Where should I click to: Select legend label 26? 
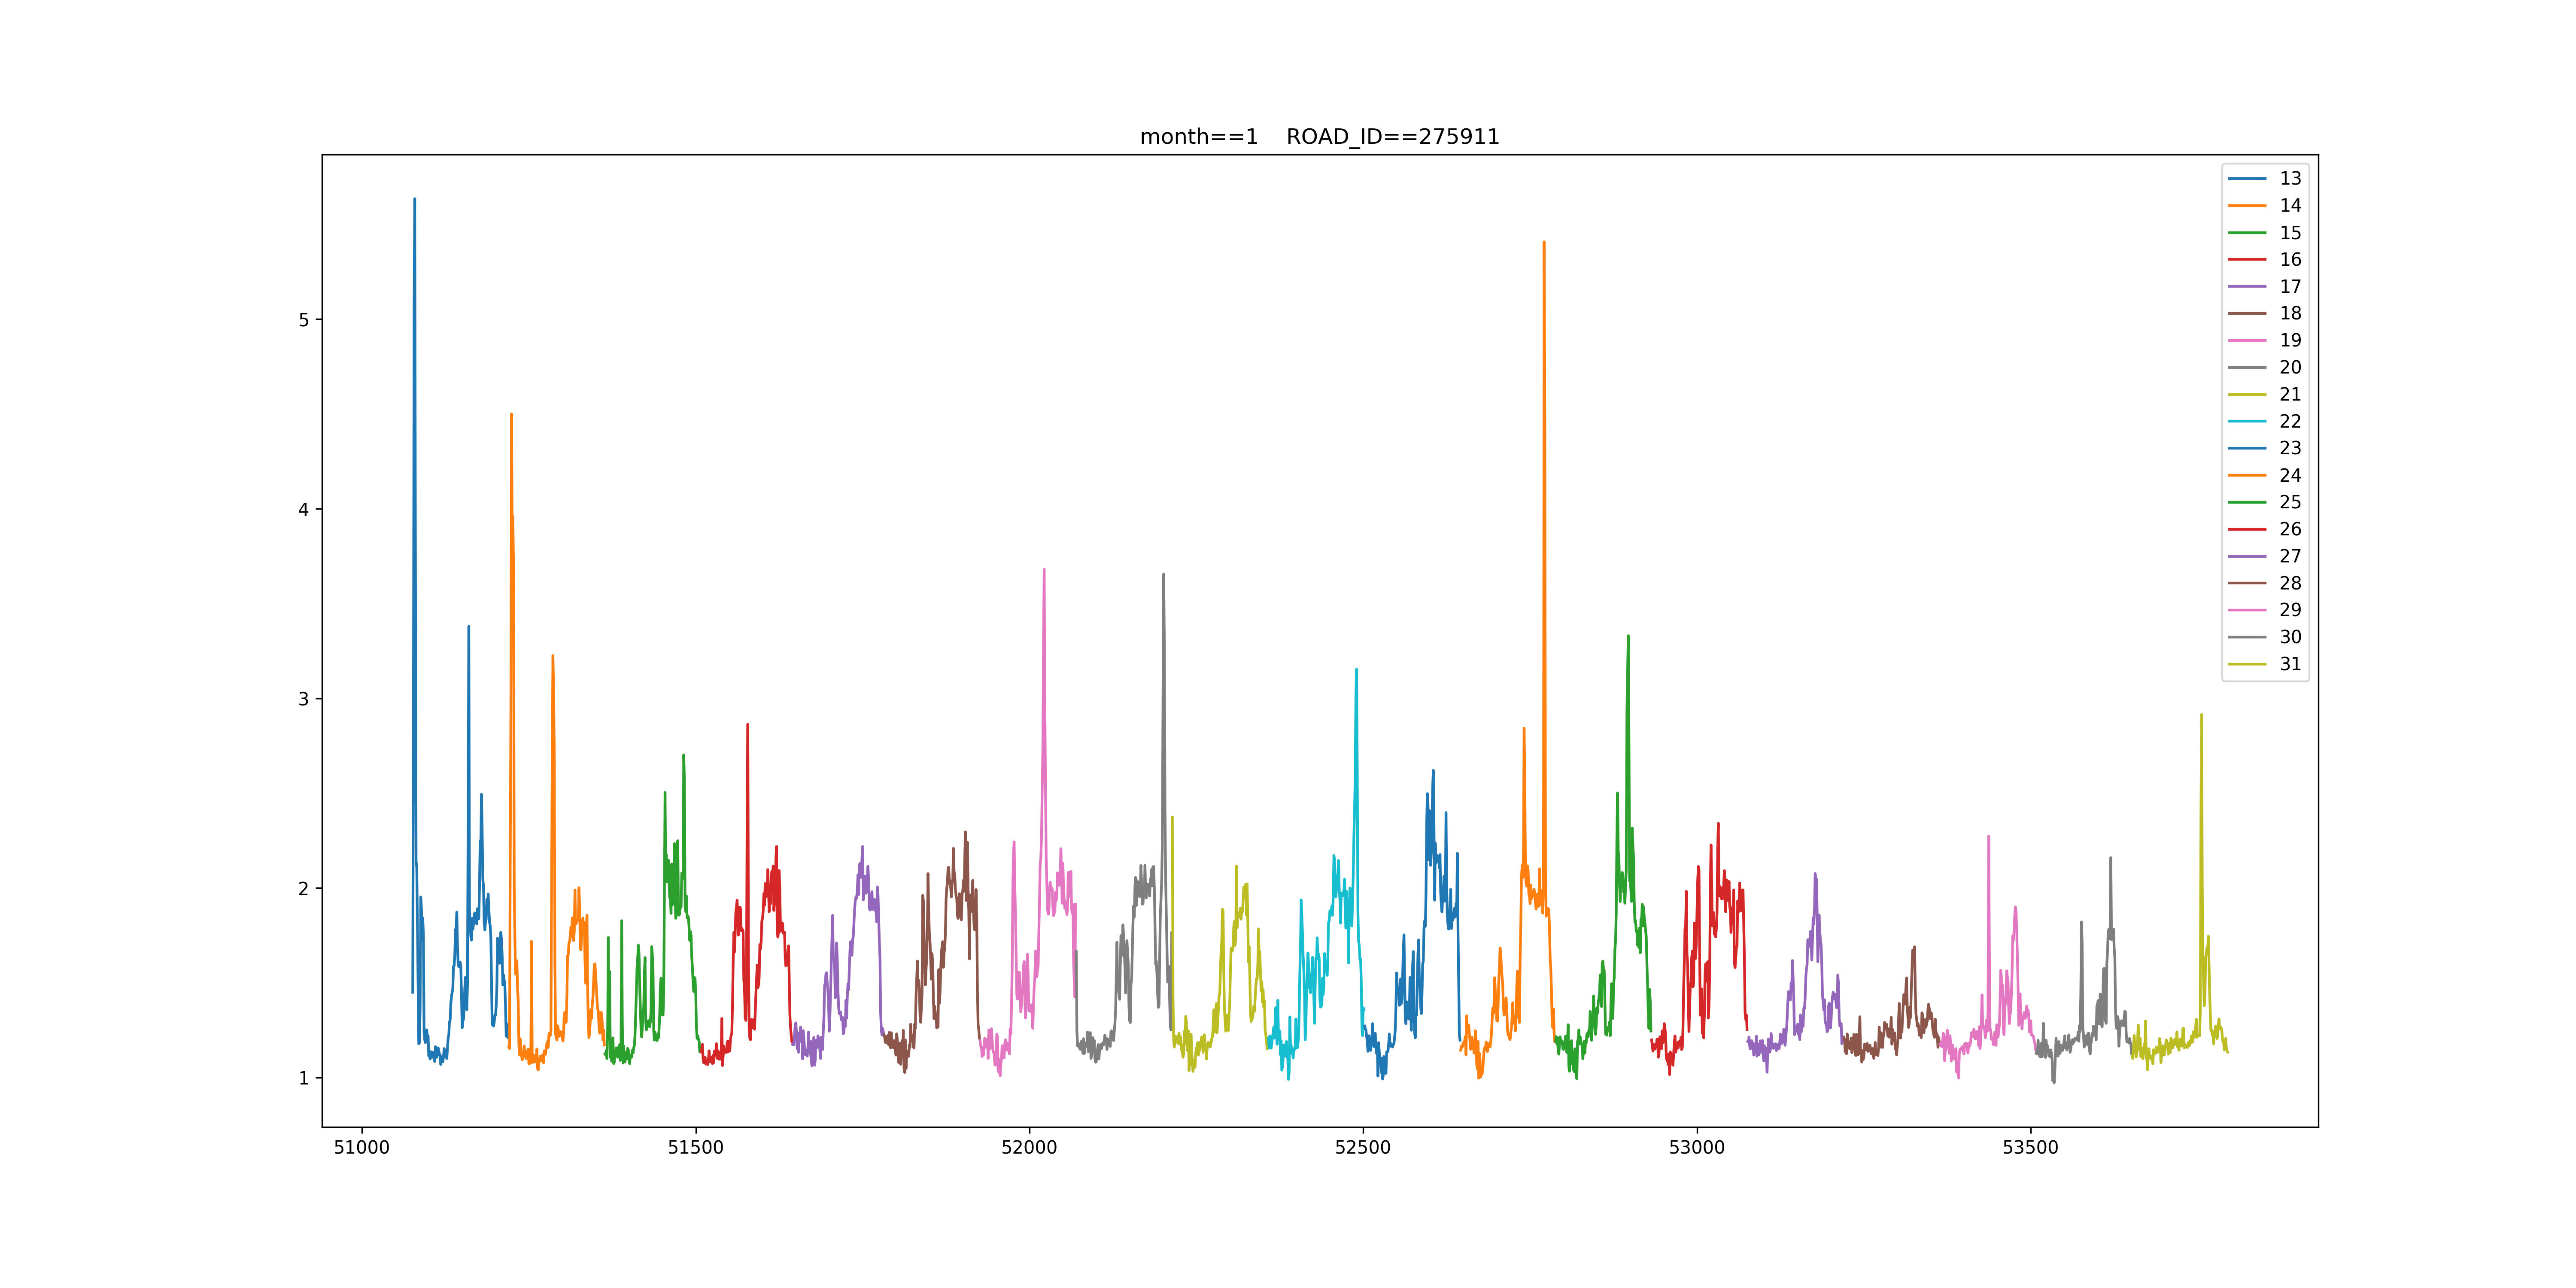coord(2290,529)
